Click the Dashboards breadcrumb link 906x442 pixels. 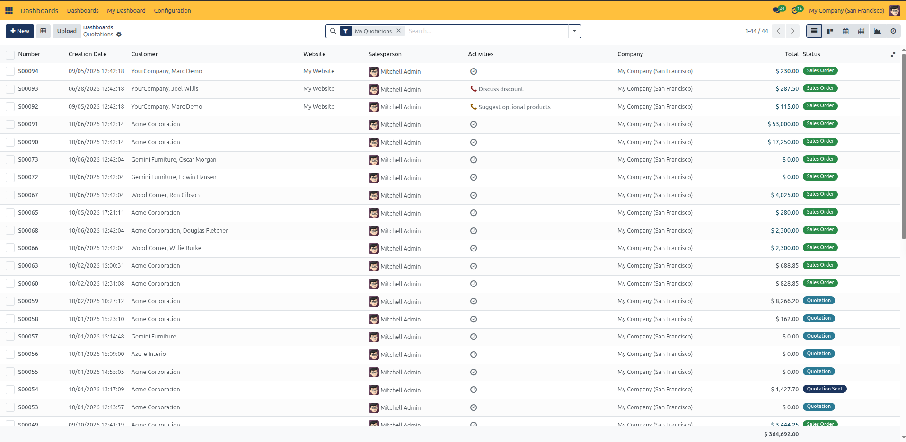point(98,27)
